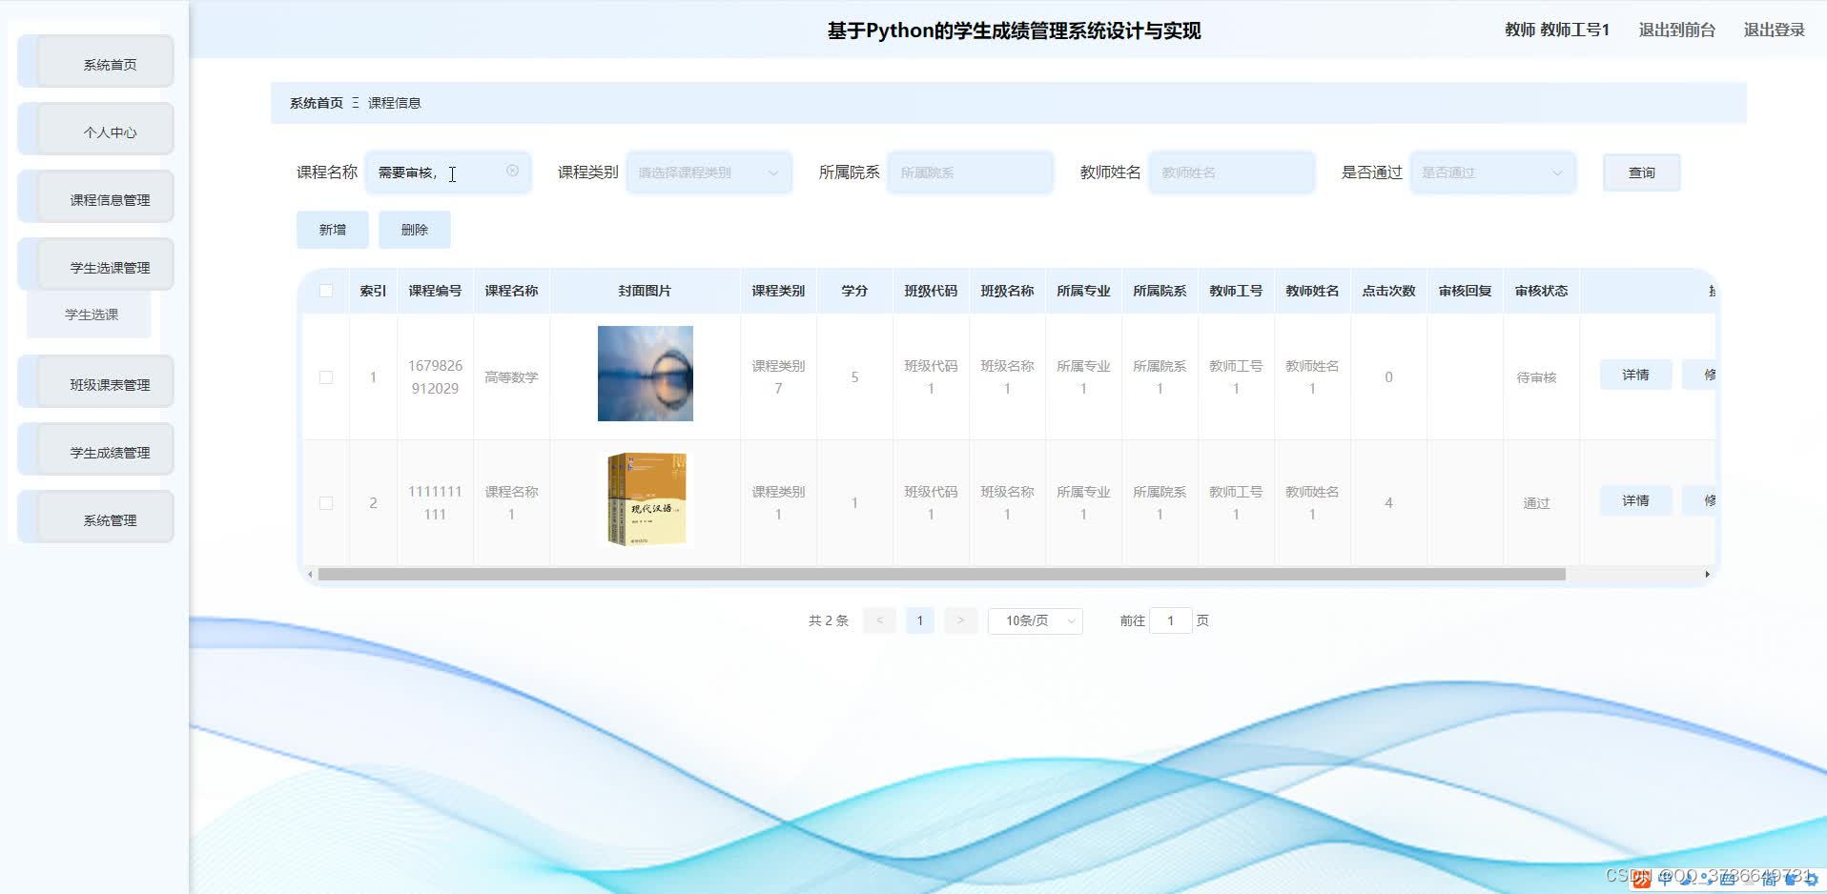1827x894 pixels.
Task: Open the 现代汉语 book cover image
Action: [647, 499]
